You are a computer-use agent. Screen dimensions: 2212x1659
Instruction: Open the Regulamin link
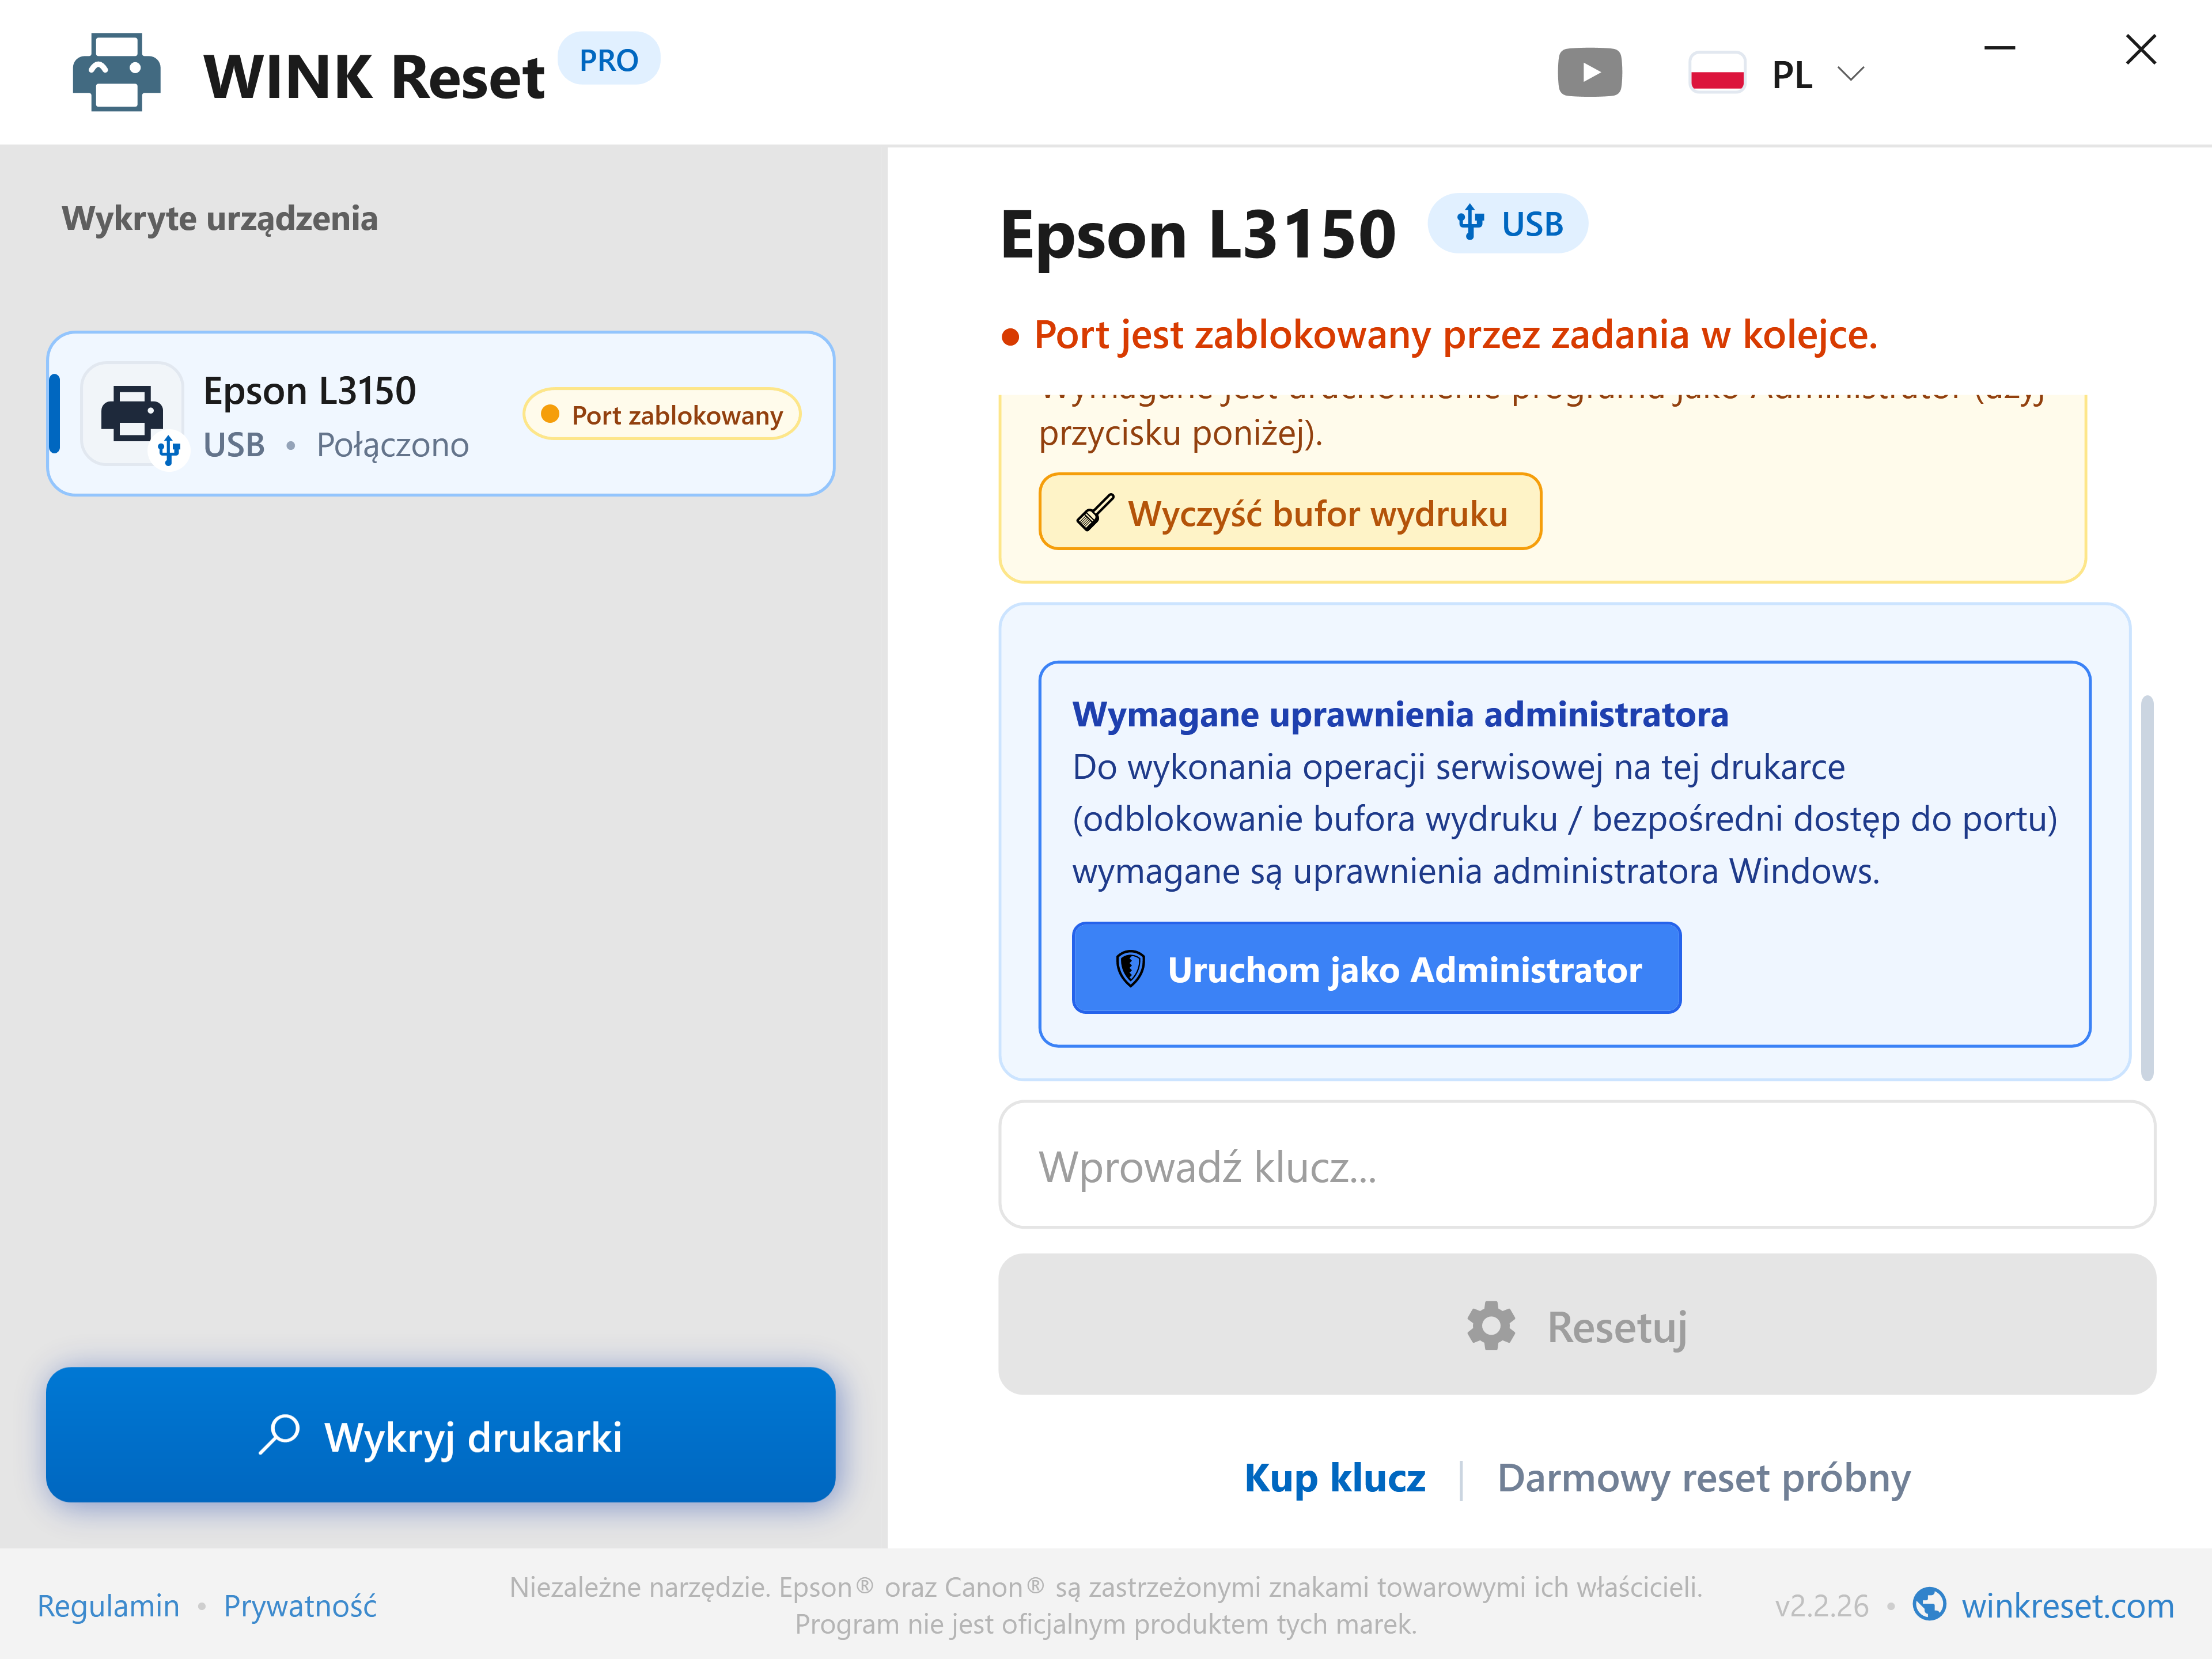coord(108,1605)
